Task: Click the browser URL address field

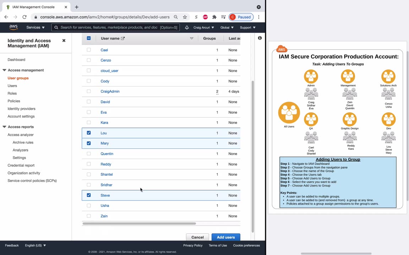Action: click(x=105, y=17)
